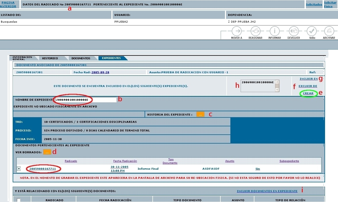This screenshot has width=338, height=202.
Task: Sort by Tipo Documento column header
Action: click(170, 161)
